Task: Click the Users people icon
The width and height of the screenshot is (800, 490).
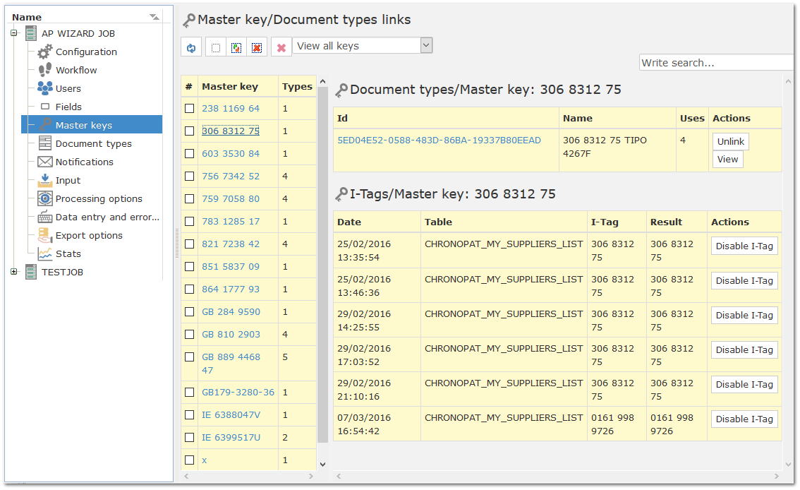Action: (x=45, y=88)
